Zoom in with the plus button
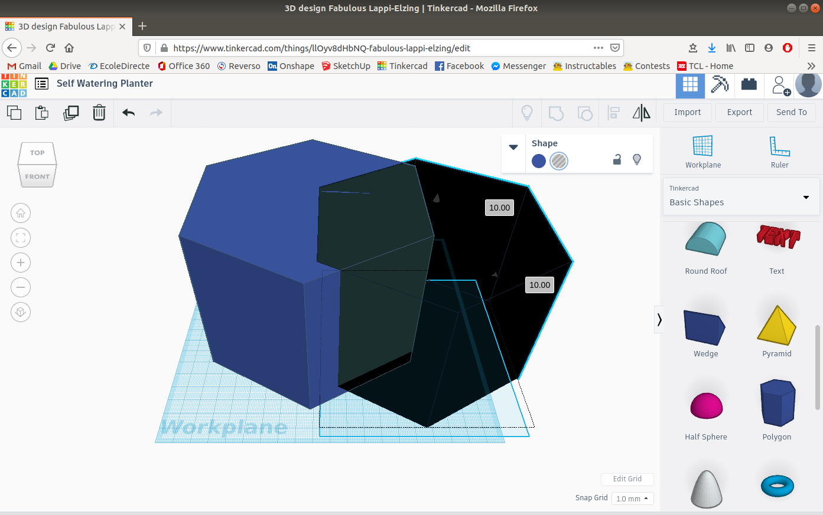The image size is (823, 515). [x=21, y=263]
